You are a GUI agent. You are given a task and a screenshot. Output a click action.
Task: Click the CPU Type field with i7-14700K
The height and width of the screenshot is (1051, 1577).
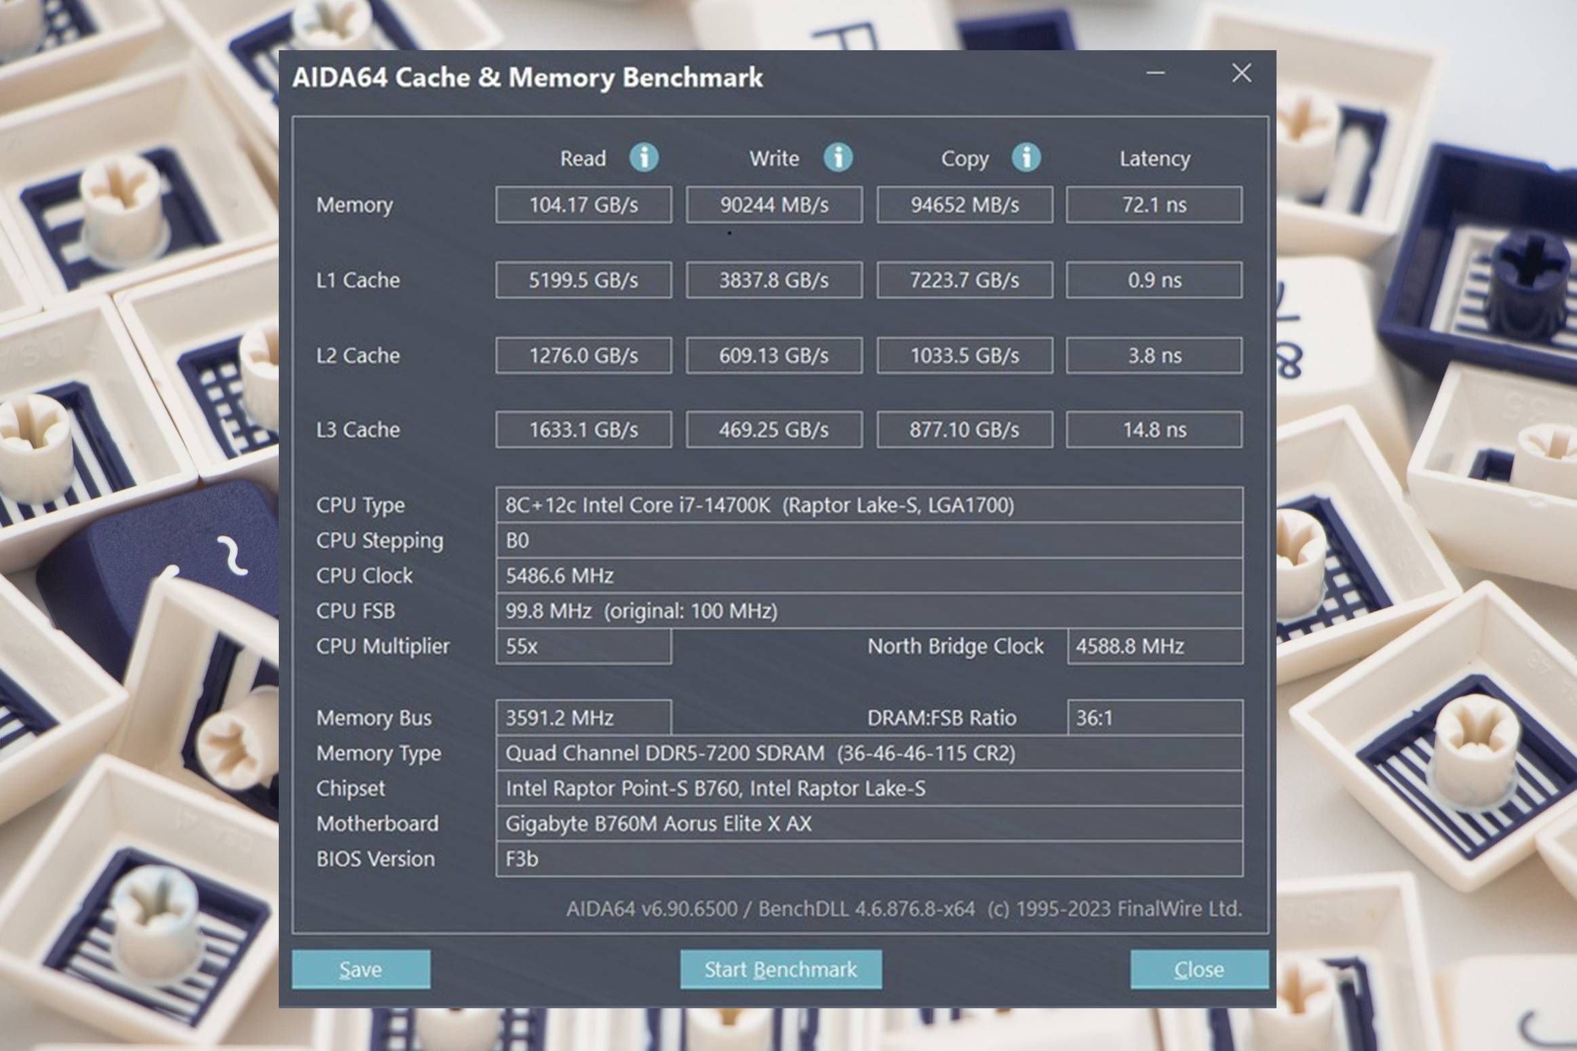[x=869, y=504]
